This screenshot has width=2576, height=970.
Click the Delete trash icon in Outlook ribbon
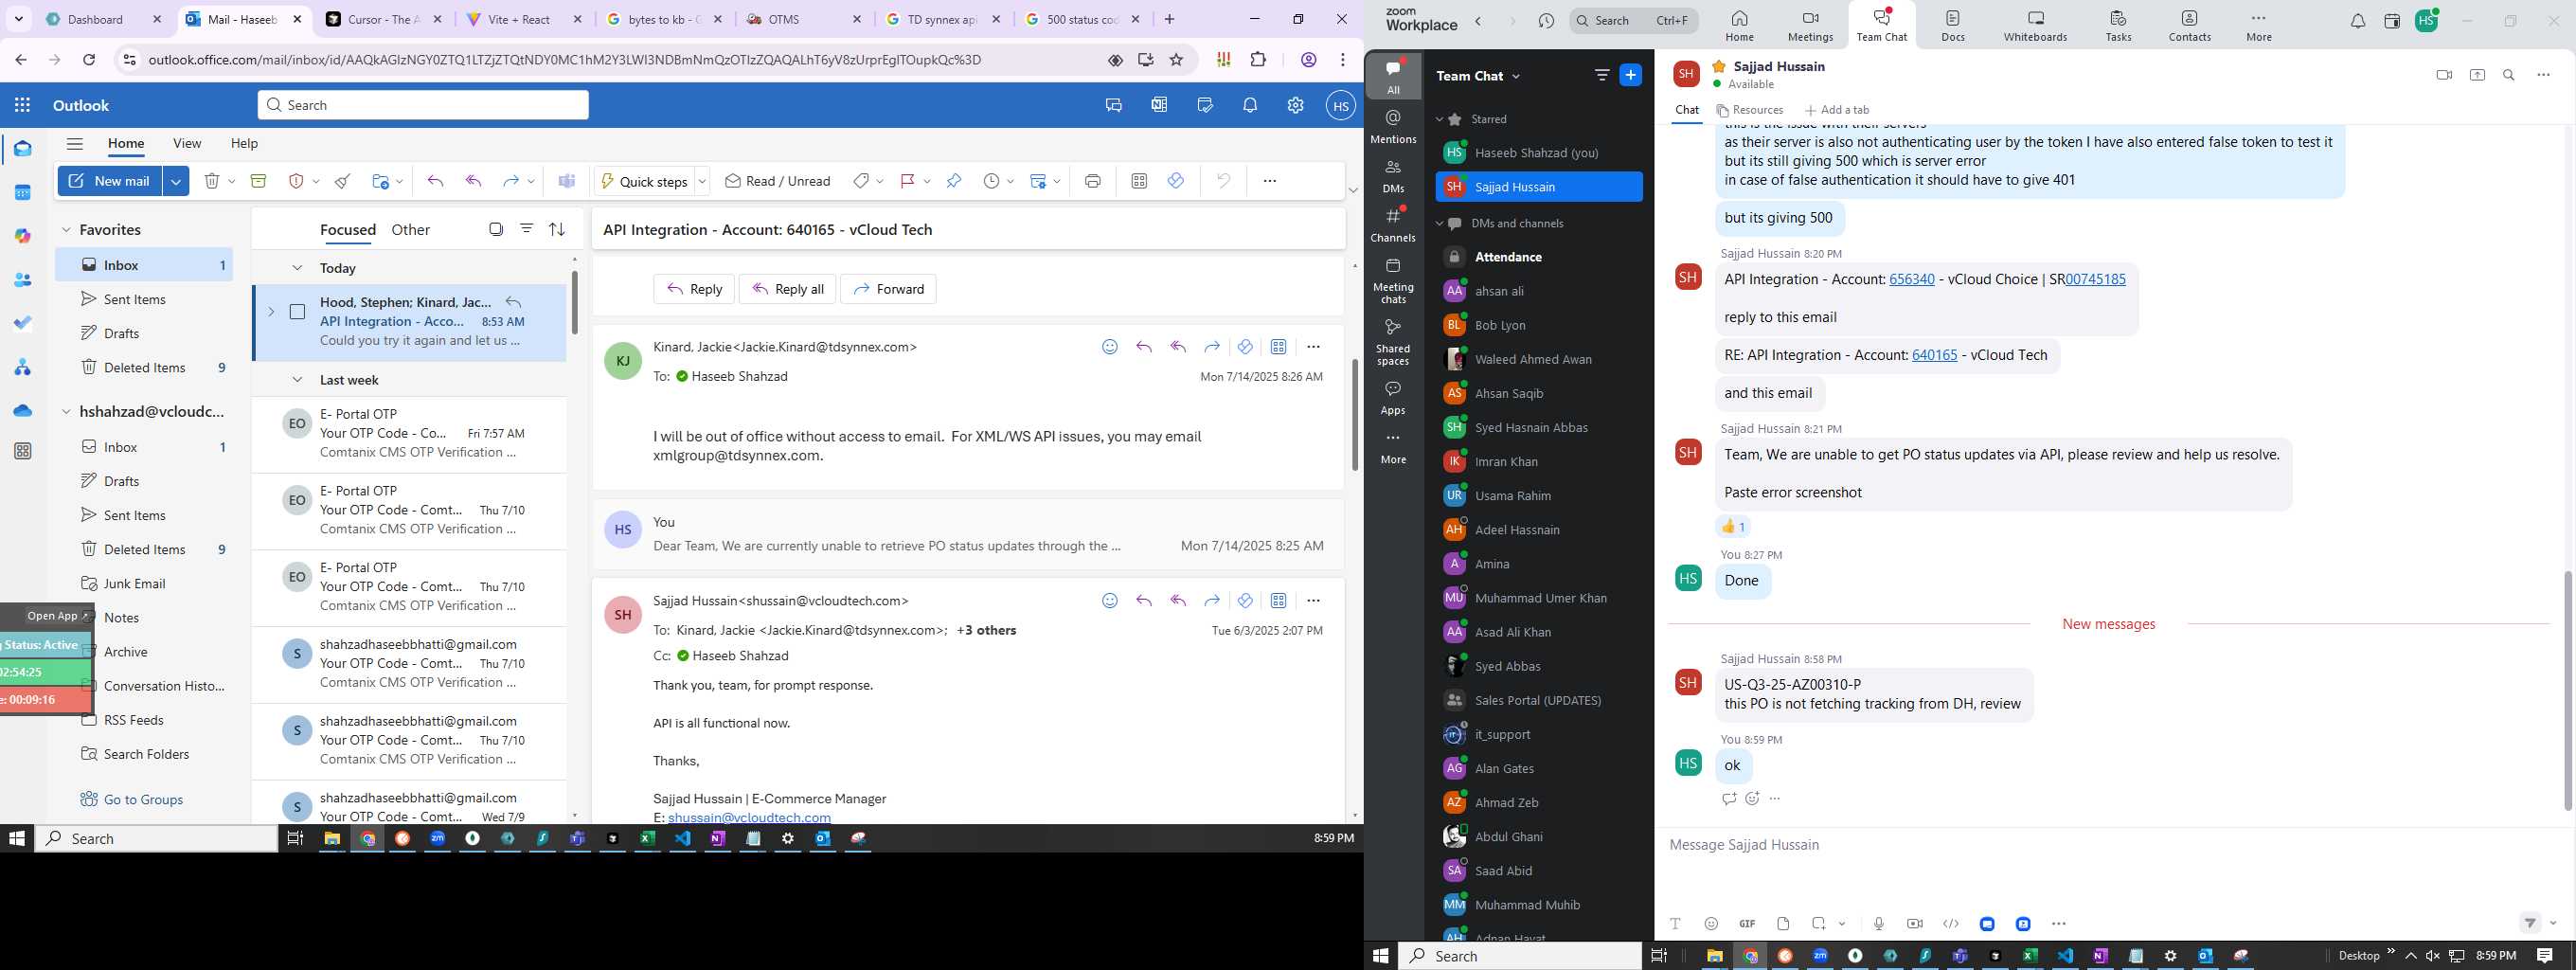(212, 181)
